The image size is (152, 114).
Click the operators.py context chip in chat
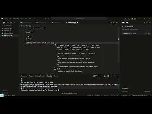click(129, 27)
